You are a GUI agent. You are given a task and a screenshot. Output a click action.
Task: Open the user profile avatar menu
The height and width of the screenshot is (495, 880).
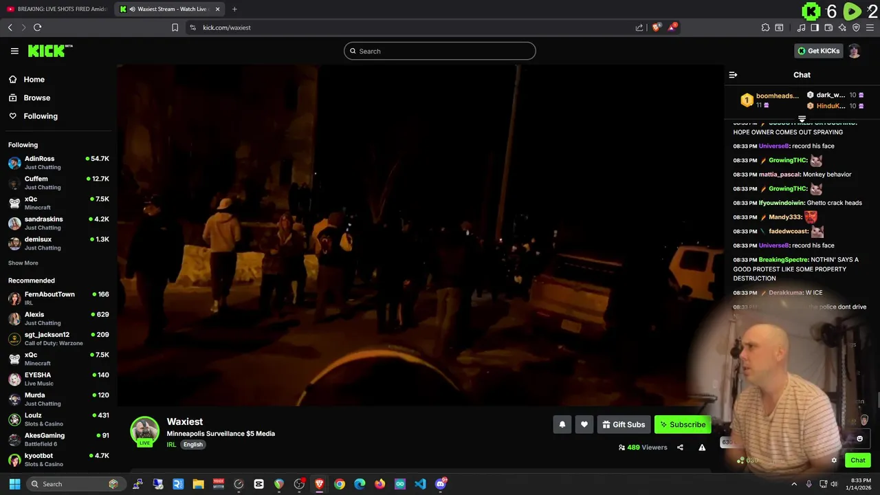tap(855, 51)
